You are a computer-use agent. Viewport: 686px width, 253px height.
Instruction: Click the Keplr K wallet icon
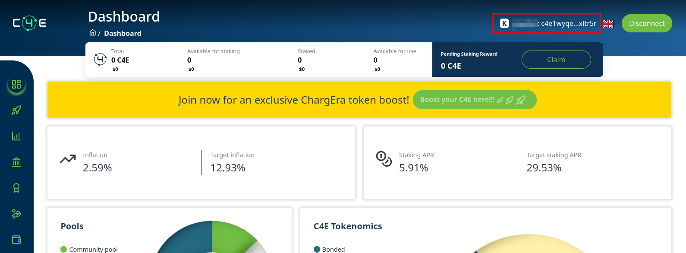pyautogui.click(x=504, y=23)
